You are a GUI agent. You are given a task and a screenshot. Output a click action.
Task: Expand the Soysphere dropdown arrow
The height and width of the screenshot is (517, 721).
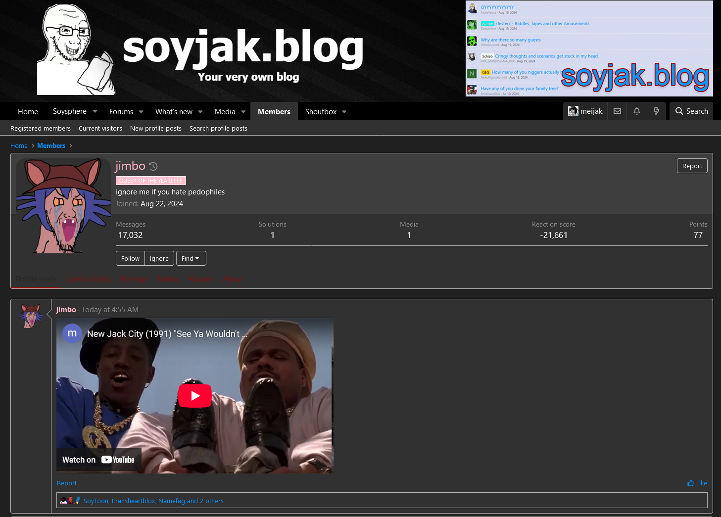95,112
